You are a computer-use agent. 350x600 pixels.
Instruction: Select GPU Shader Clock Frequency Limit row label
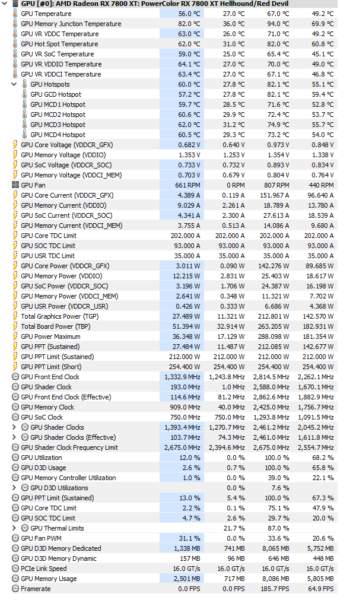[69, 447]
